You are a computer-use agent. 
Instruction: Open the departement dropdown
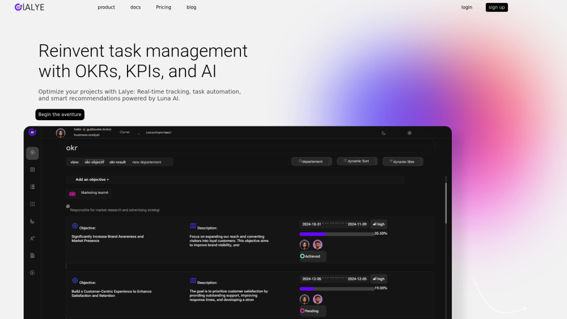point(311,161)
